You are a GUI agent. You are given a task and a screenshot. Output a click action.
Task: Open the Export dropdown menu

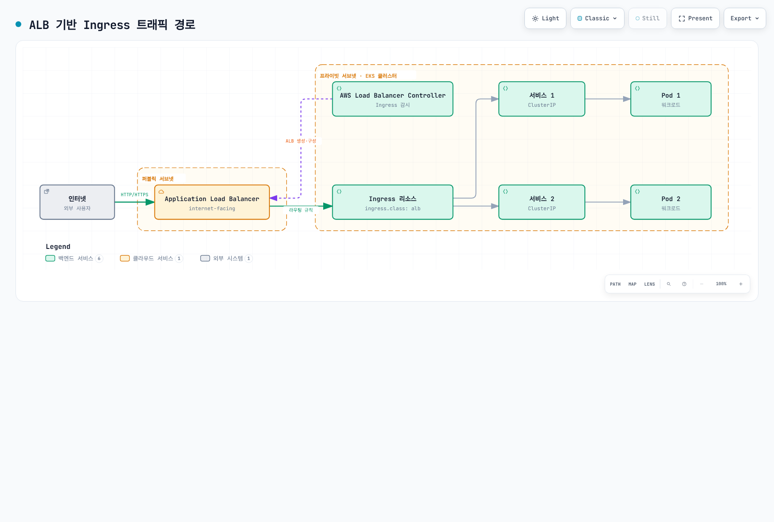(x=745, y=18)
